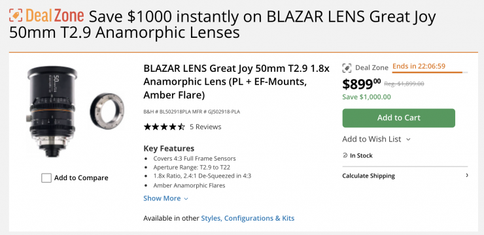Open the 5 Reviews link

click(x=205, y=127)
